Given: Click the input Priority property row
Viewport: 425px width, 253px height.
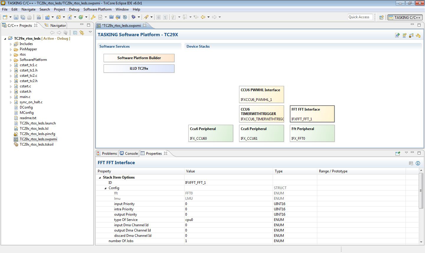Looking at the screenshot, I should pyautogui.click(x=257, y=204).
